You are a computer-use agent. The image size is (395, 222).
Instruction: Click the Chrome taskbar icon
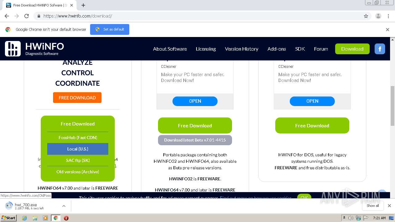pos(56,218)
